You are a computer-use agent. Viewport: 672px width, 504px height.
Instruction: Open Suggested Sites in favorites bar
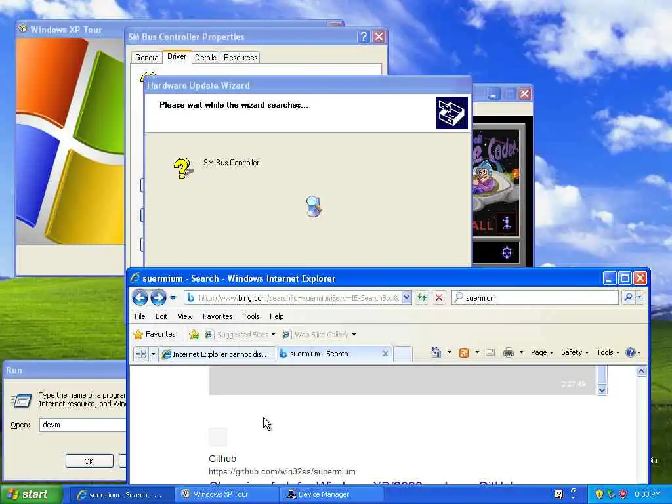[240, 334]
